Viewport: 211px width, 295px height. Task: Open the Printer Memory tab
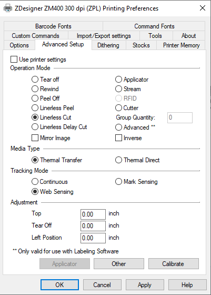tap(181, 45)
